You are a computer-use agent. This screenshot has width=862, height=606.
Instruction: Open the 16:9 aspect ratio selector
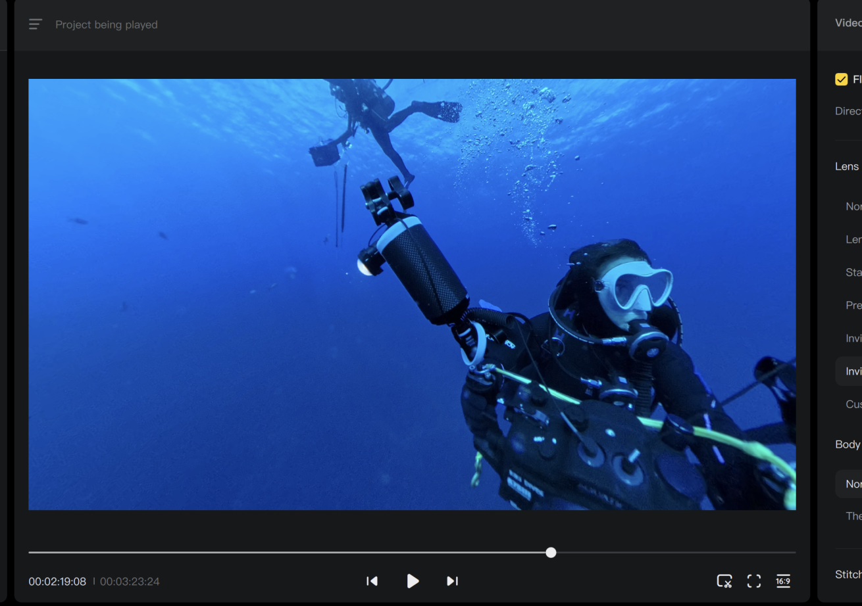pyautogui.click(x=783, y=581)
